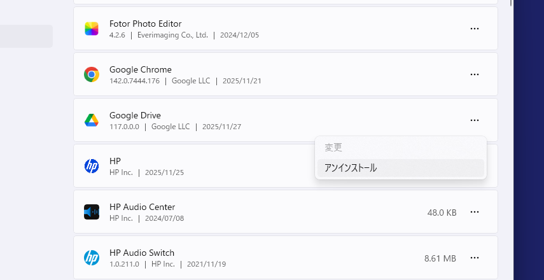Click the Google Chrome app icon
This screenshot has width=544, height=280.
pyautogui.click(x=92, y=74)
